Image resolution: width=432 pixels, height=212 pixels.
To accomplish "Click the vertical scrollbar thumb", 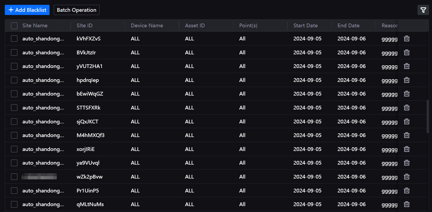I will [428, 116].
